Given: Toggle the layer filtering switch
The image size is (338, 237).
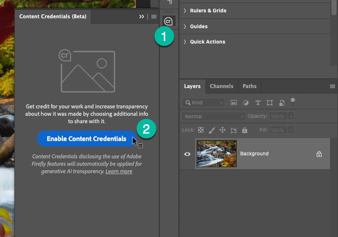Looking at the screenshot, I should click(292, 102).
